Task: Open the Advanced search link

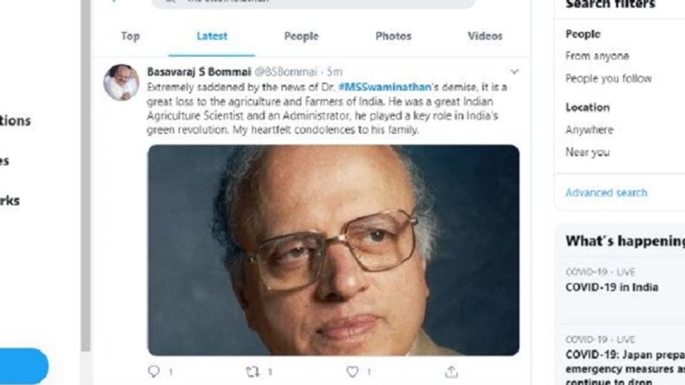Action: pyautogui.click(x=606, y=192)
